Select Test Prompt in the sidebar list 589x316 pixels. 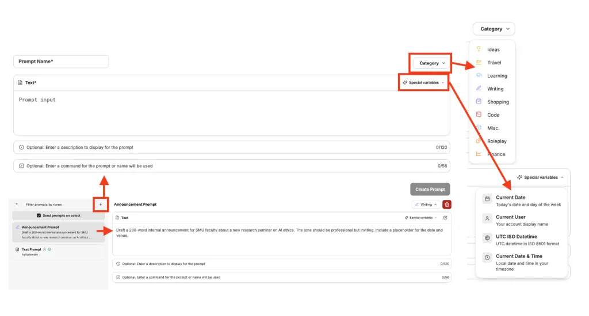tap(58, 252)
